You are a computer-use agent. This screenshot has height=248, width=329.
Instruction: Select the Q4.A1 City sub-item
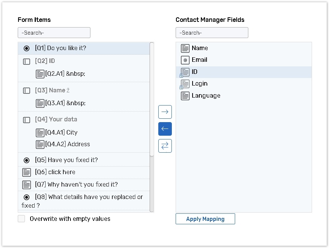[61, 133]
